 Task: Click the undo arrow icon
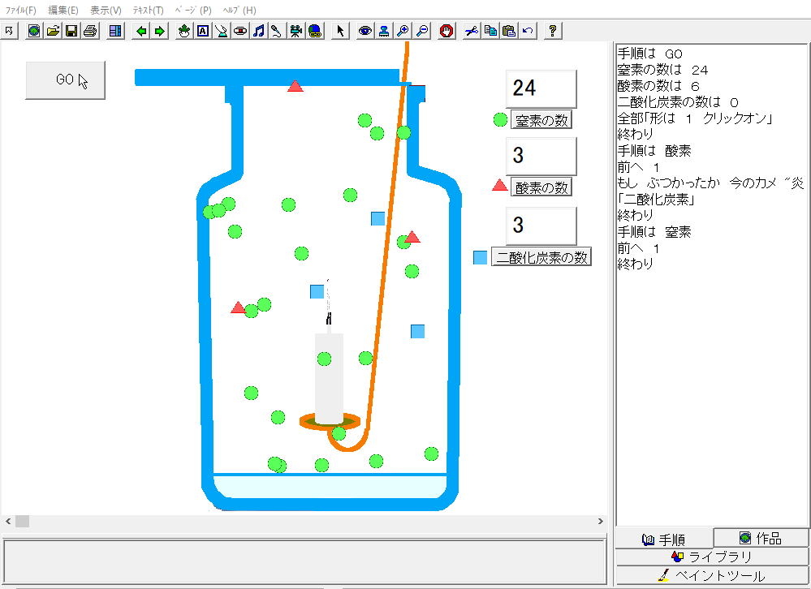pyautogui.click(x=528, y=31)
